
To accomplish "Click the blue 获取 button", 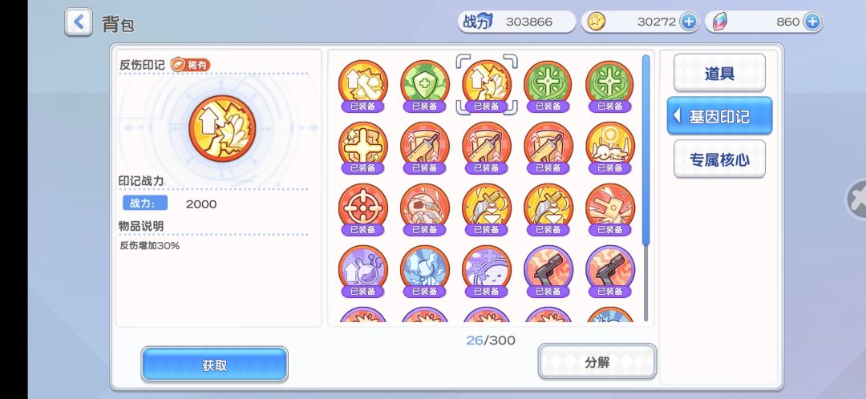I will click(x=214, y=365).
